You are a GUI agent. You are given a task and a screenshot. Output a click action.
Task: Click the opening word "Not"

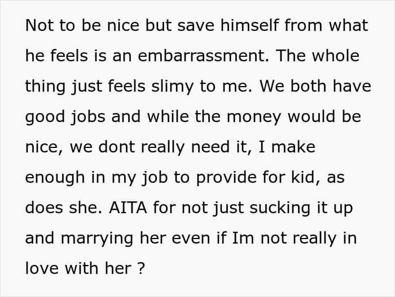37,25
